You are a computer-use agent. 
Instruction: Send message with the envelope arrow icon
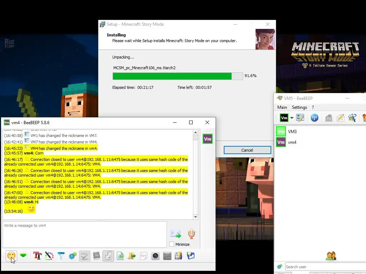[x=175, y=234]
